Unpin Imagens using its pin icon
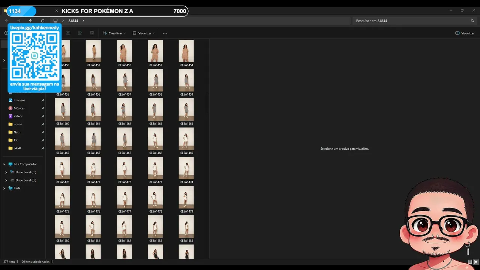This screenshot has width=480, height=270. coord(43,100)
